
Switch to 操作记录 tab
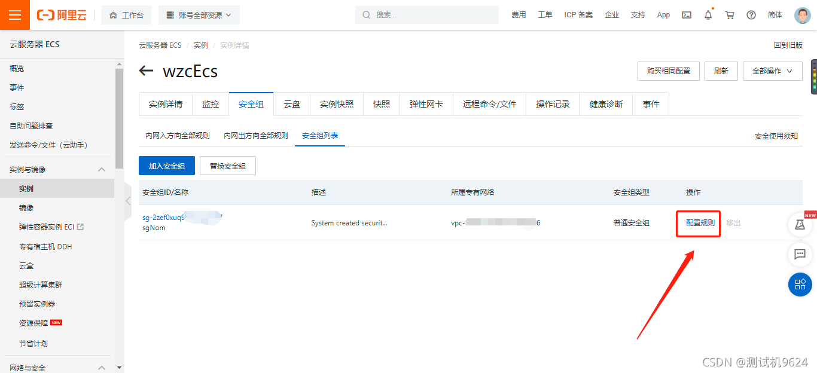pyautogui.click(x=553, y=104)
